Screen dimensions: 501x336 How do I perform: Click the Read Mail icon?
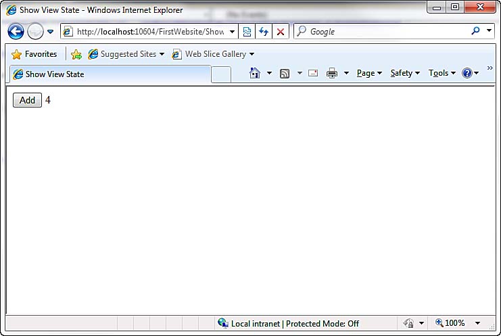(x=313, y=73)
